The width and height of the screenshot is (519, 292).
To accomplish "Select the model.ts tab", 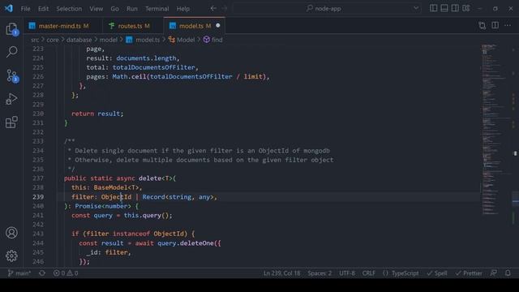I will click(195, 26).
